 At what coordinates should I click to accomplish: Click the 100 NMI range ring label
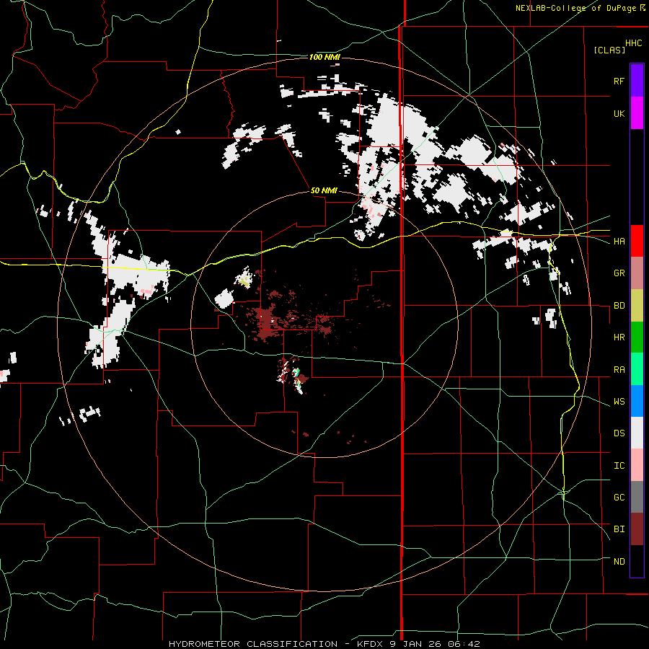tap(324, 57)
